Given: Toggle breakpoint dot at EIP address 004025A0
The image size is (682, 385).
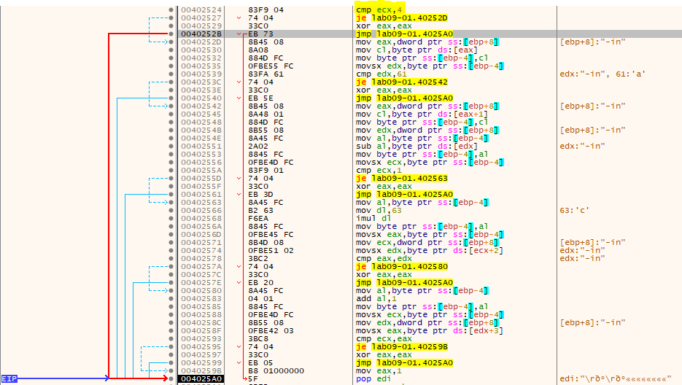Looking at the screenshot, I should (x=171, y=379).
